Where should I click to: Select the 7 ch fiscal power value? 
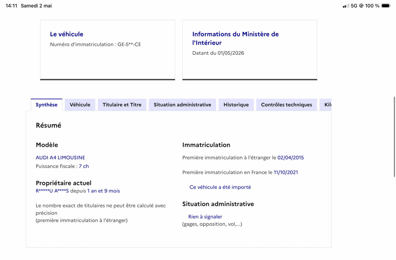[x=84, y=166]
